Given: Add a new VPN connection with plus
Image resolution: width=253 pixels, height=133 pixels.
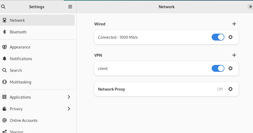Looking at the screenshot, I should (x=234, y=55).
